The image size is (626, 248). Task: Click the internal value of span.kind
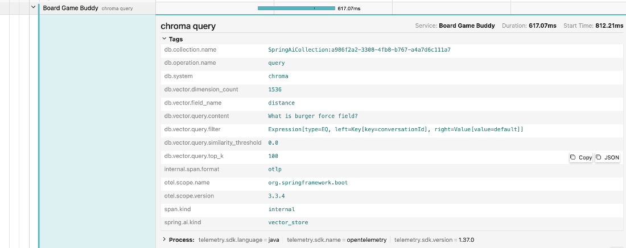tap(282, 209)
